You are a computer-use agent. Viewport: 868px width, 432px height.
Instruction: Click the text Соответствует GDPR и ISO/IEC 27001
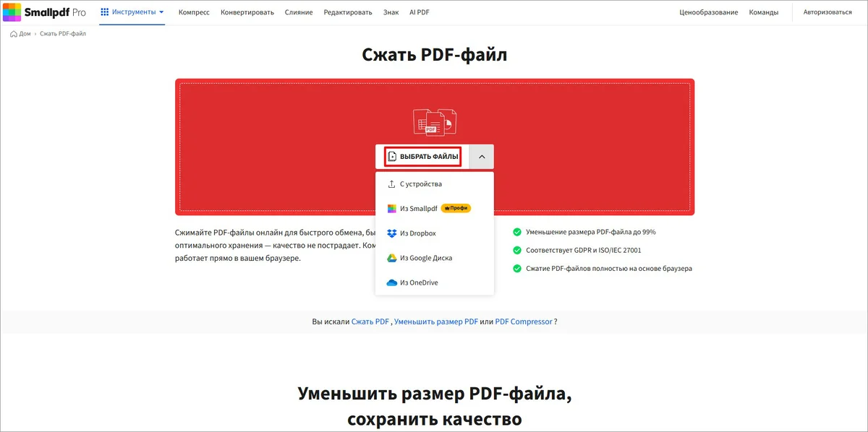pos(584,251)
